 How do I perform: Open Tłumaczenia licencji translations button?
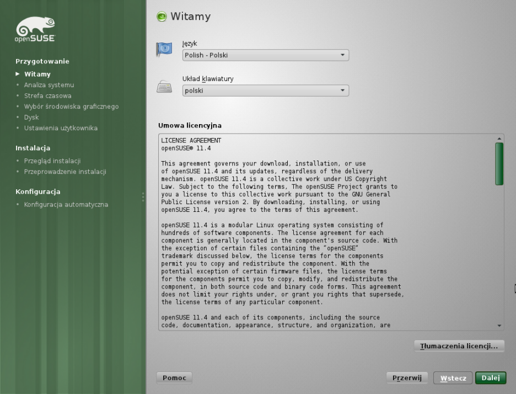[x=459, y=346]
